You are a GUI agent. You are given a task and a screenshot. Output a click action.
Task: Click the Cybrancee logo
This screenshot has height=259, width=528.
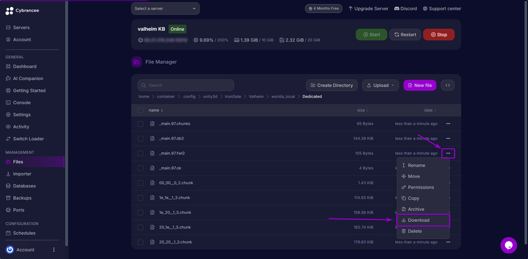click(x=22, y=11)
